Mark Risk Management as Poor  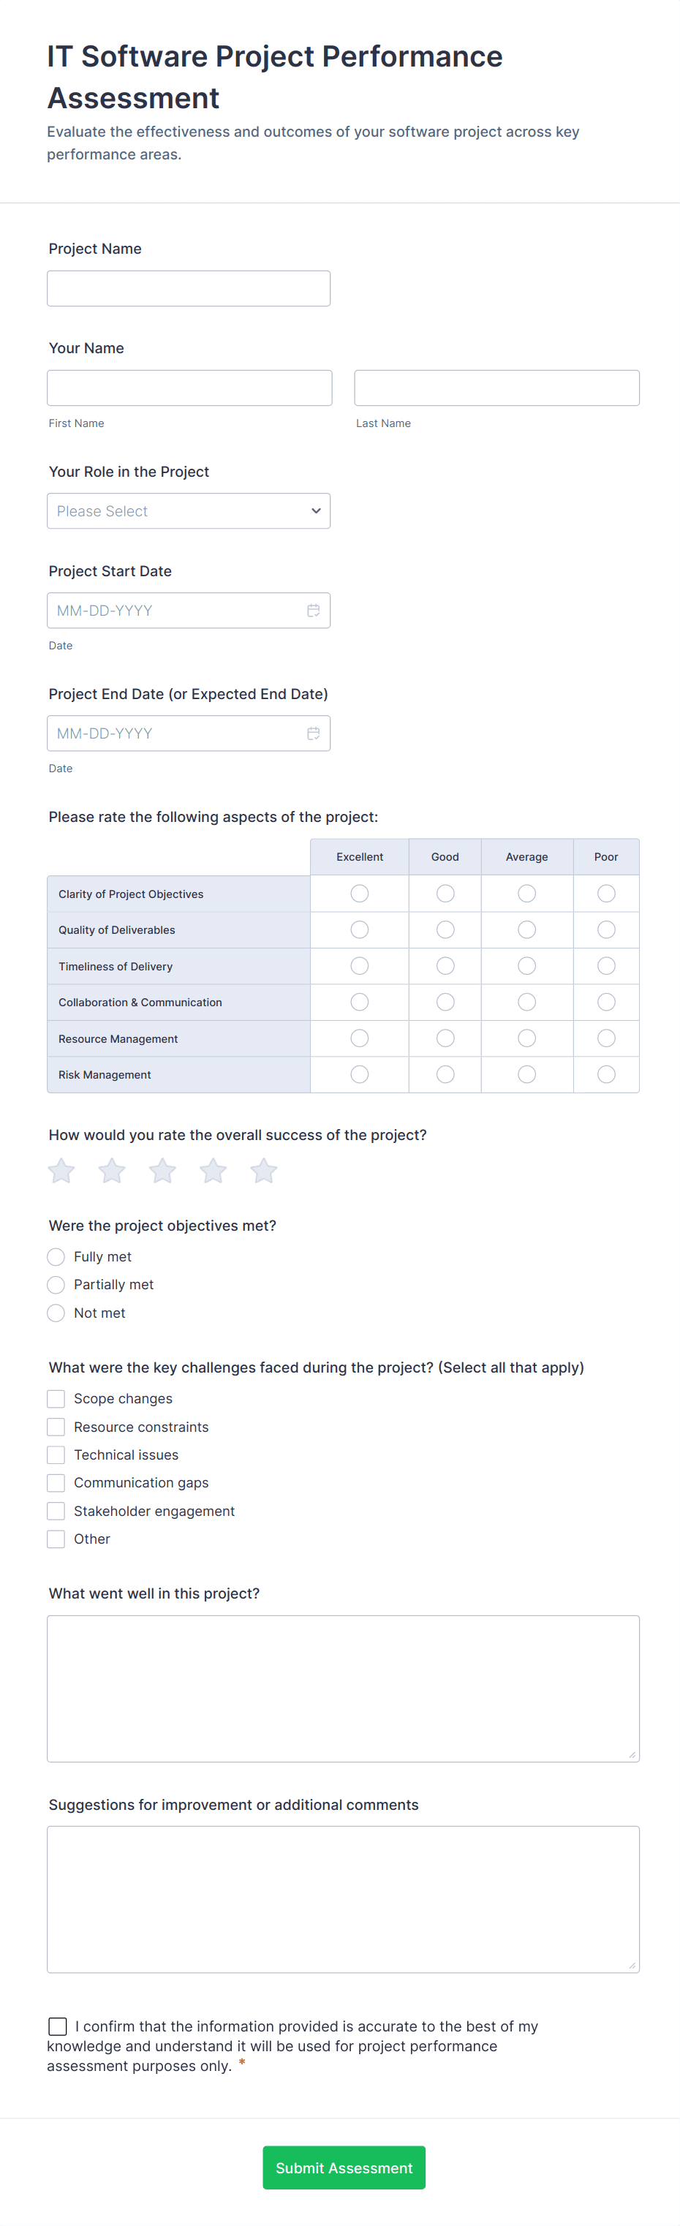pos(607,1074)
